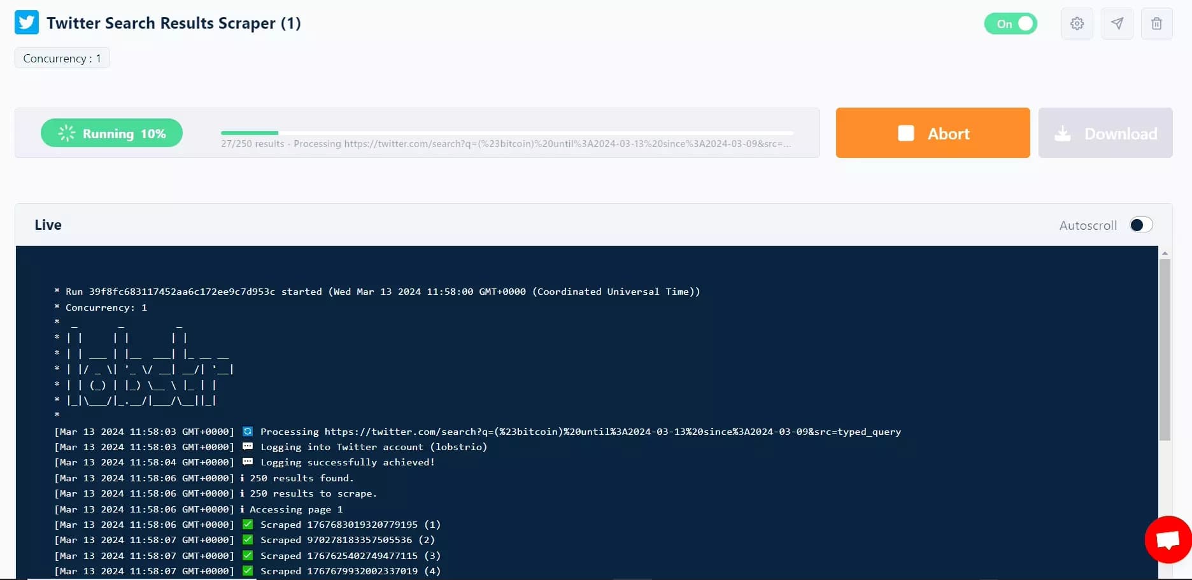Click green check on Scraped 1767625402749477115 row

[x=248, y=556]
